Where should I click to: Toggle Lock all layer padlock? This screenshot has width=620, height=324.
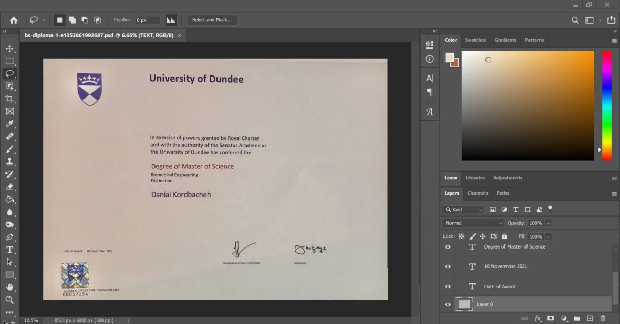(x=504, y=236)
